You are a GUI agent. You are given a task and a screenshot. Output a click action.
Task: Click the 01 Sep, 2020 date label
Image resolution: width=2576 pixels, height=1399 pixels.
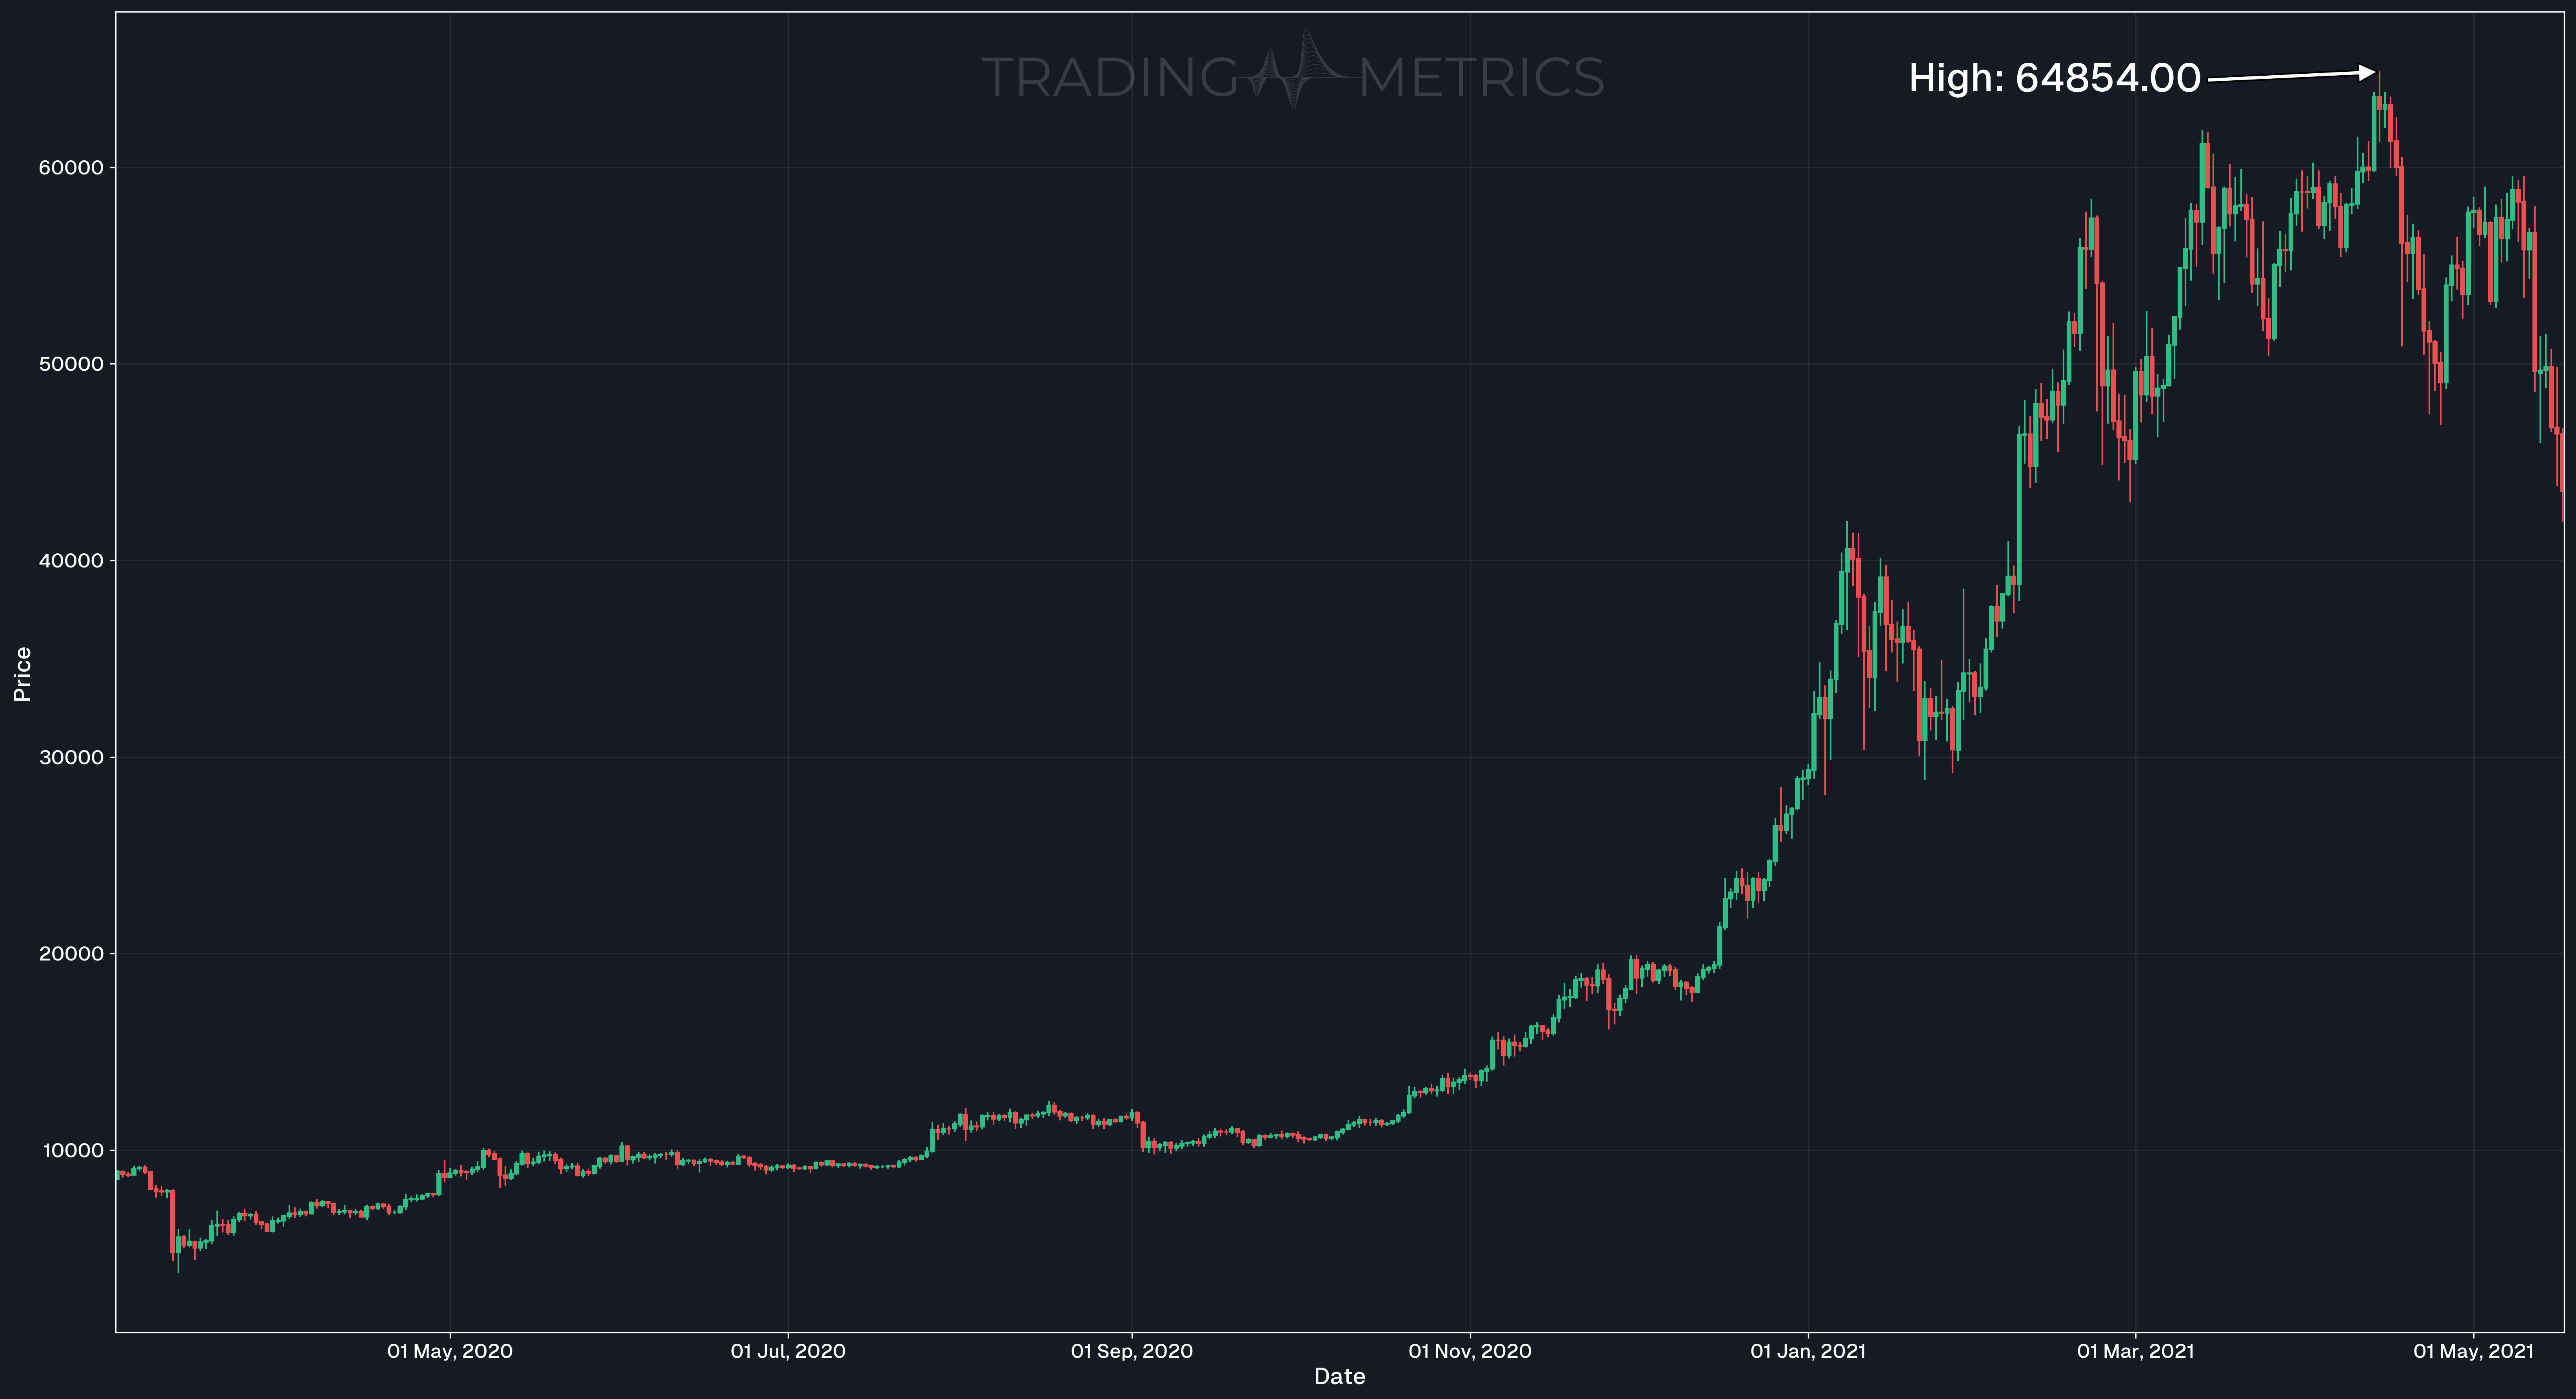[x=1132, y=1352]
